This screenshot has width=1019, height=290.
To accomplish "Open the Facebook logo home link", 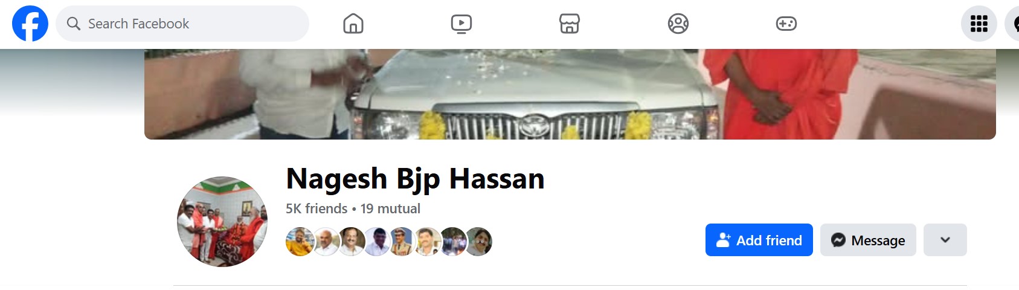I will click(30, 24).
